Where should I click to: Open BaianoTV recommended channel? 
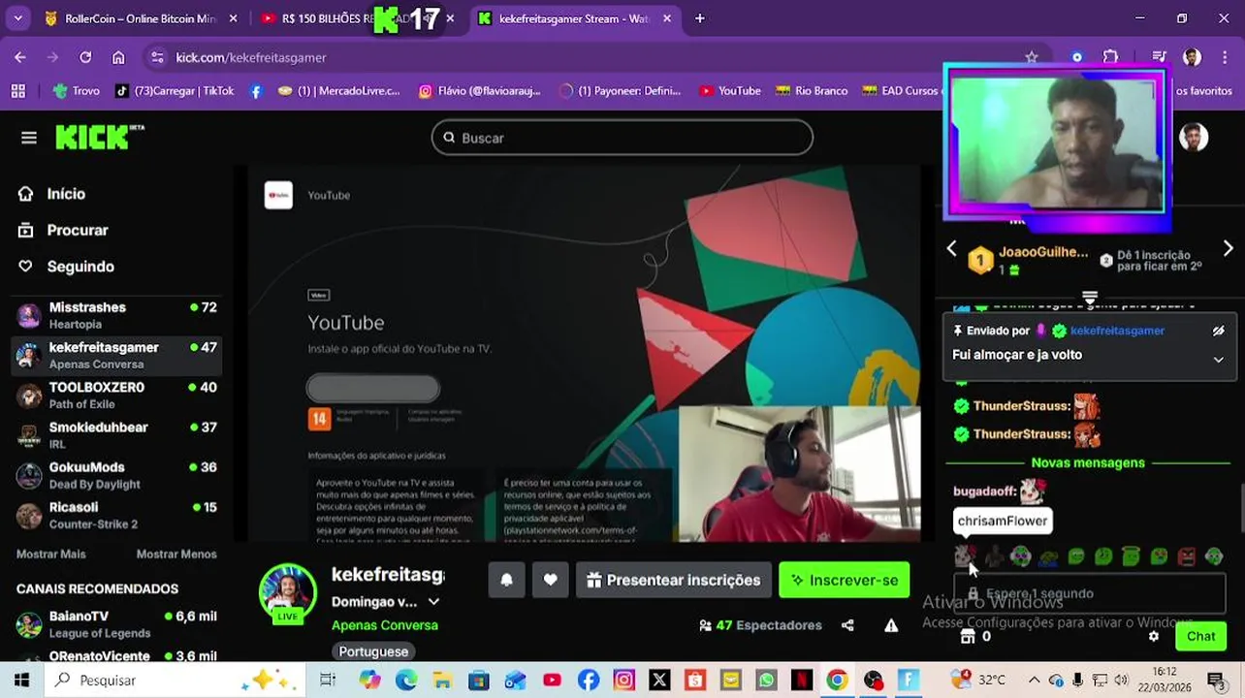coord(117,624)
